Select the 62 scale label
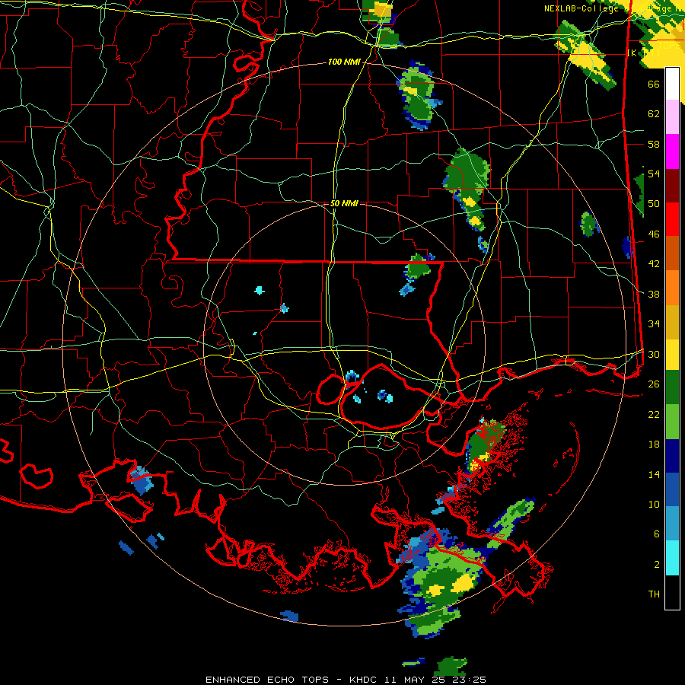685x685 pixels. [x=654, y=113]
